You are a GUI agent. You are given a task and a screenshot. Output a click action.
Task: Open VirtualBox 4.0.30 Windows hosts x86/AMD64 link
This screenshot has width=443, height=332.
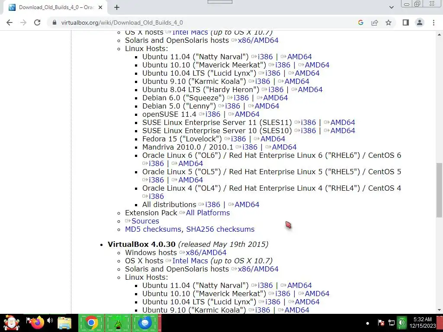[x=206, y=252]
